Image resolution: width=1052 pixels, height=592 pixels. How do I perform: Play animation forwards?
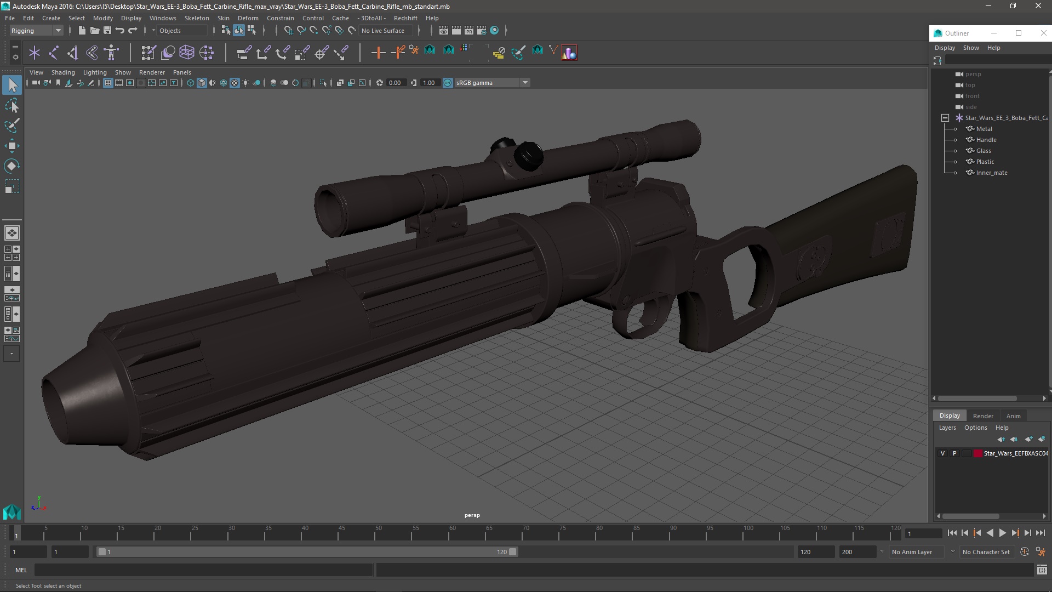(1002, 533)
